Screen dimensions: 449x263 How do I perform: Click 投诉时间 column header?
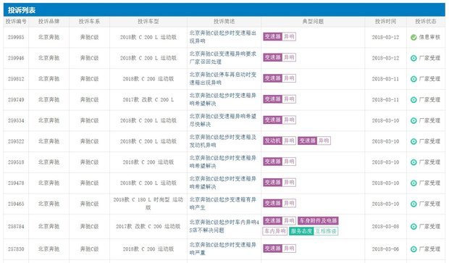pos(385,22)
